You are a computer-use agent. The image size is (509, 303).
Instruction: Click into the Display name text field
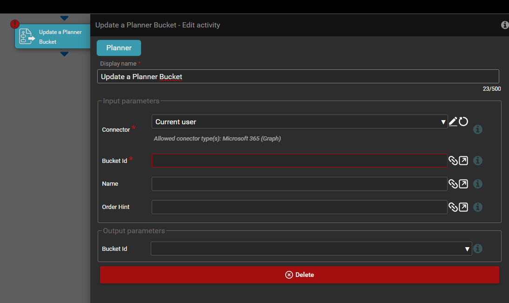[298, 76]
